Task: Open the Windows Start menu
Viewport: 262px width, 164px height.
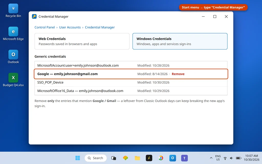Action: tap(78, 158)
